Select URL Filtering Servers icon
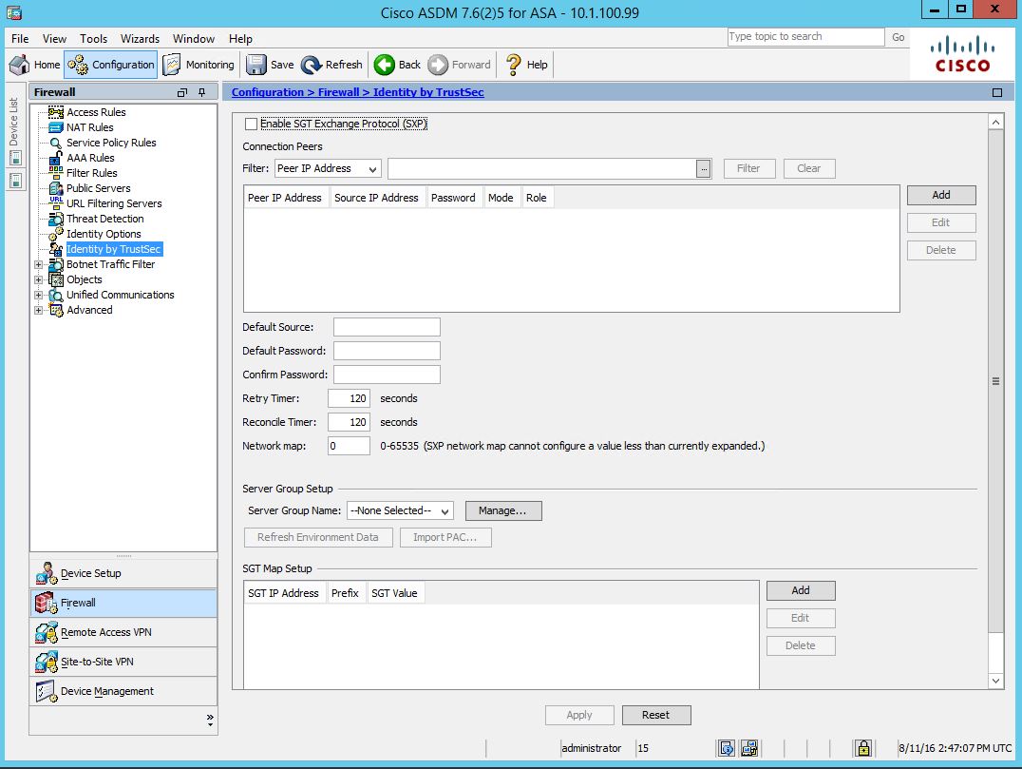The width and height of the screenshot is (1022, 769). (56, 203)
